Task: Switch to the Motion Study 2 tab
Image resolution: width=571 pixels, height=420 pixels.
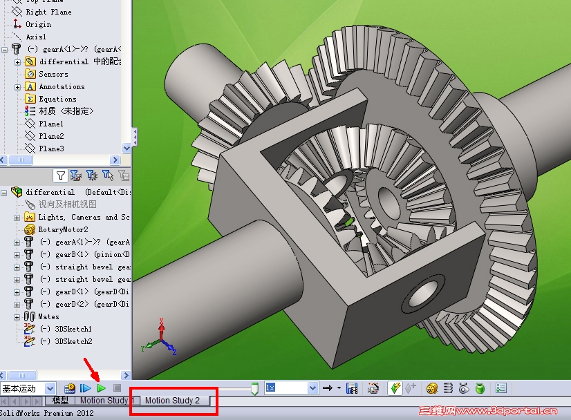Action: 173,401
